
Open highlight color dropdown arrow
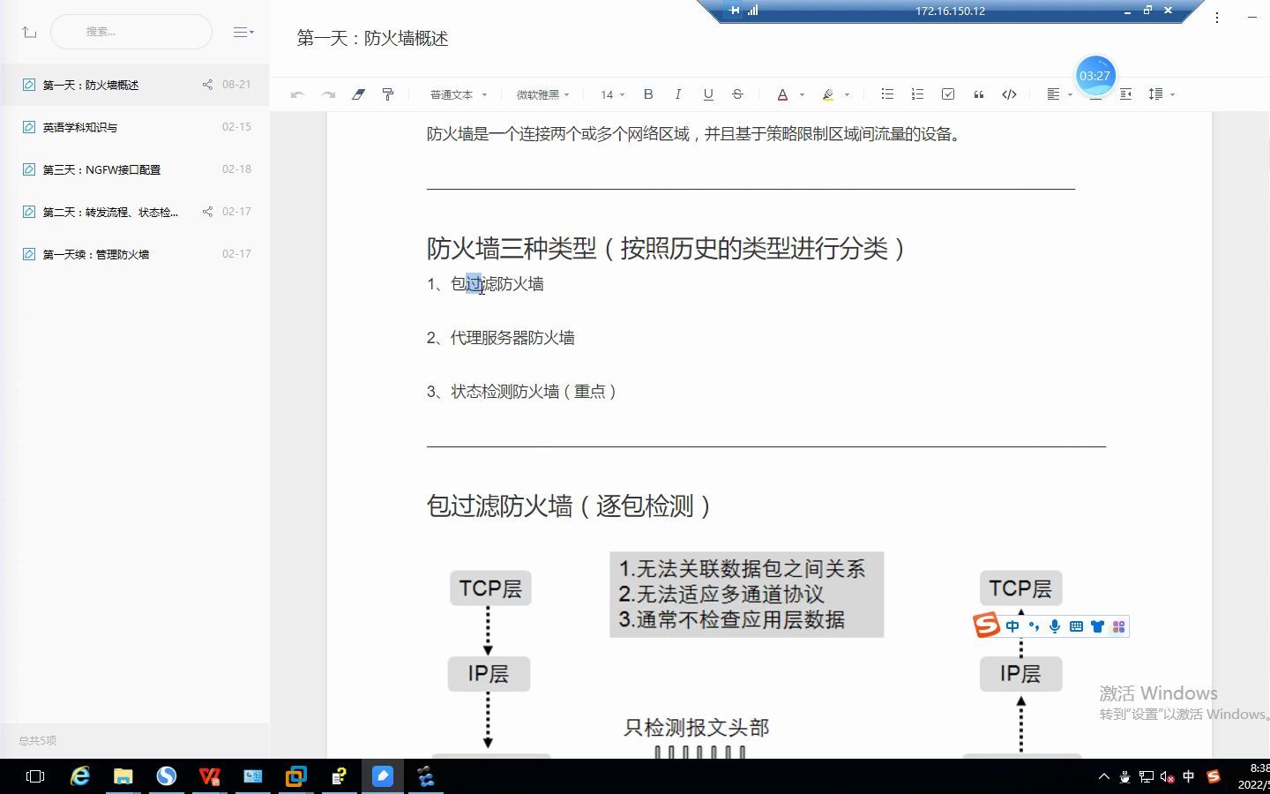click(847, 94)
